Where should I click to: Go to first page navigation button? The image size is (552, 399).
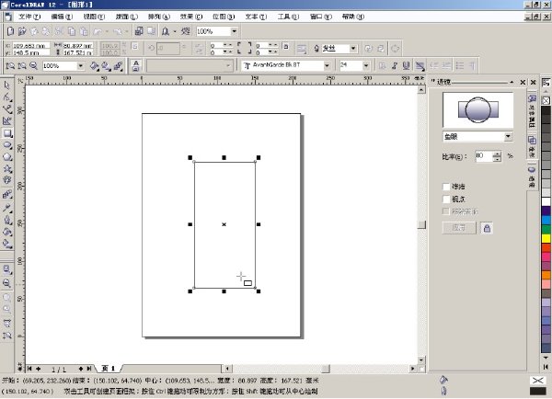click(30, 369)
